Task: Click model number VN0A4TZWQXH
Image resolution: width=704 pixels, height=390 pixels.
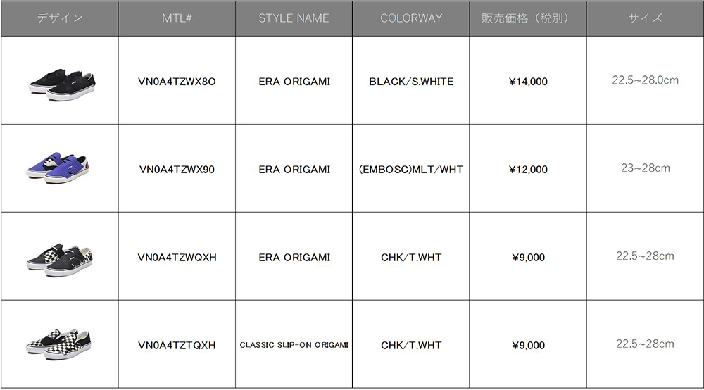Action: click(177, 258)
